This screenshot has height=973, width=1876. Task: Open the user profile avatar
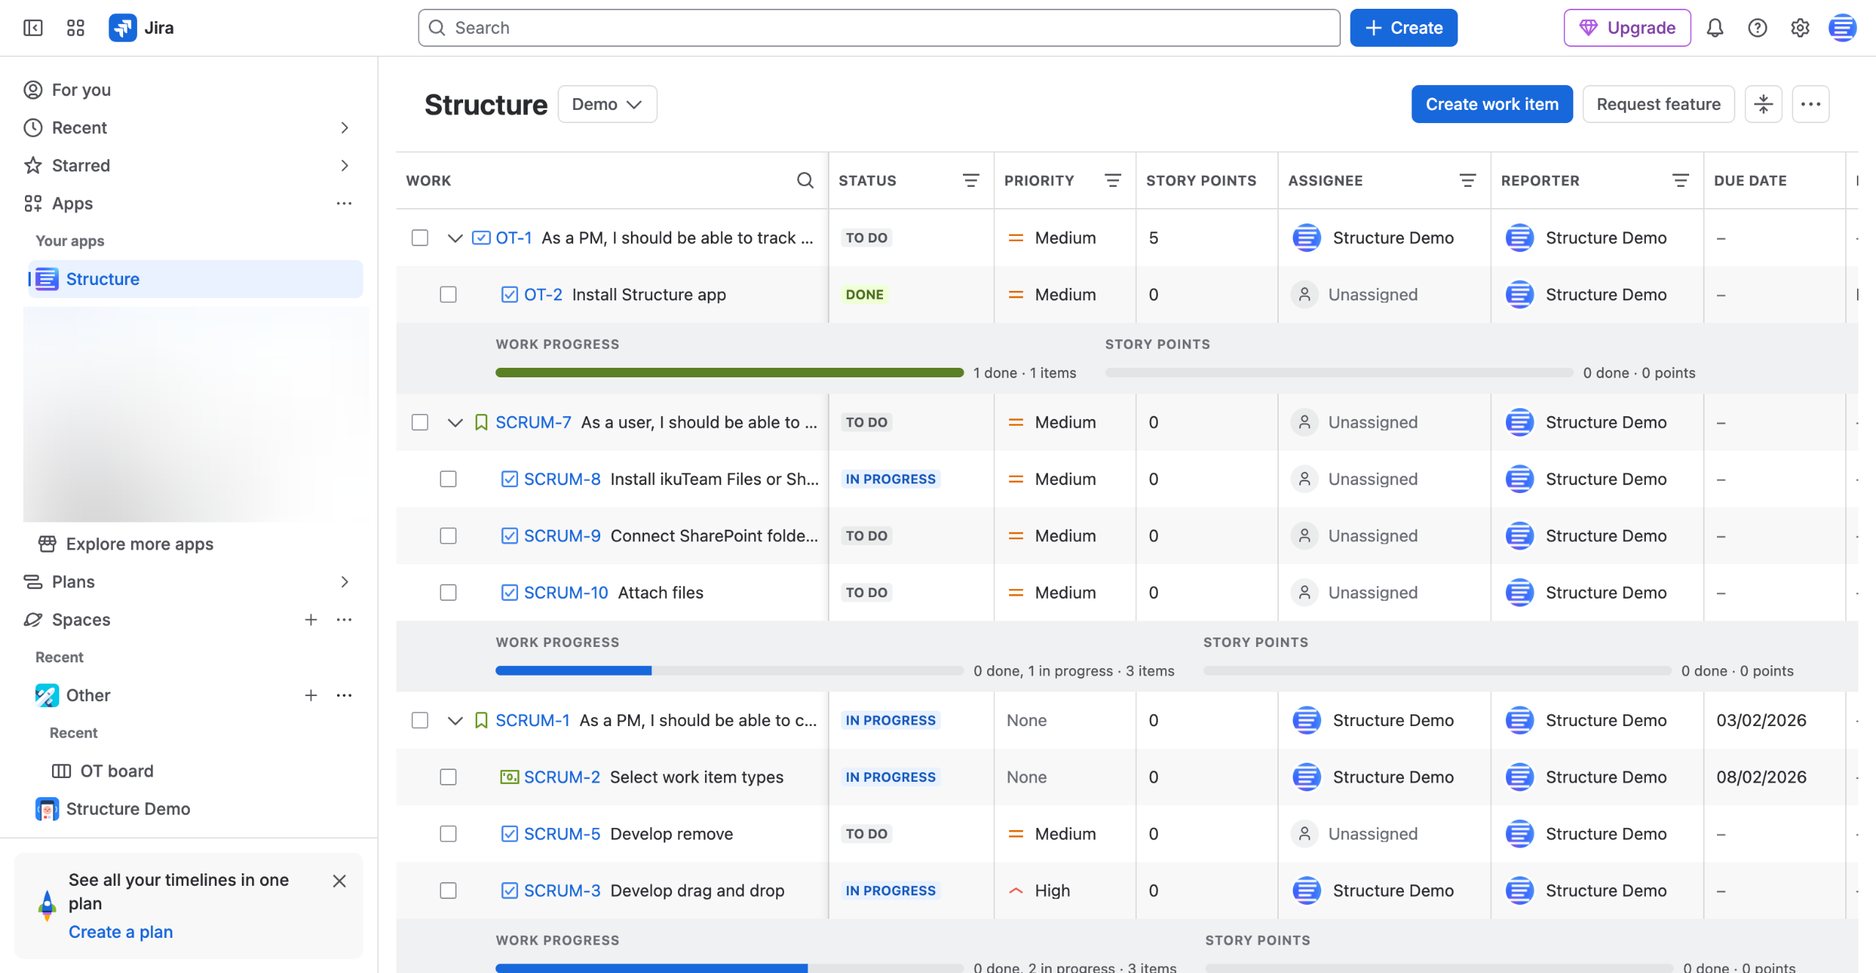[x=1842, y=28]
